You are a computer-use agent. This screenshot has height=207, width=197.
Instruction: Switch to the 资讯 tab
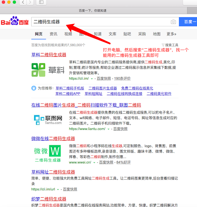coord(53,34)
